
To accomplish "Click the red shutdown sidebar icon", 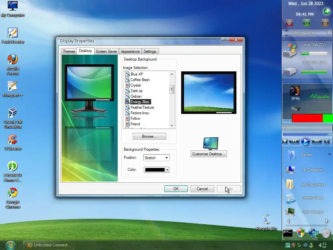I will [x=289, y=22].
